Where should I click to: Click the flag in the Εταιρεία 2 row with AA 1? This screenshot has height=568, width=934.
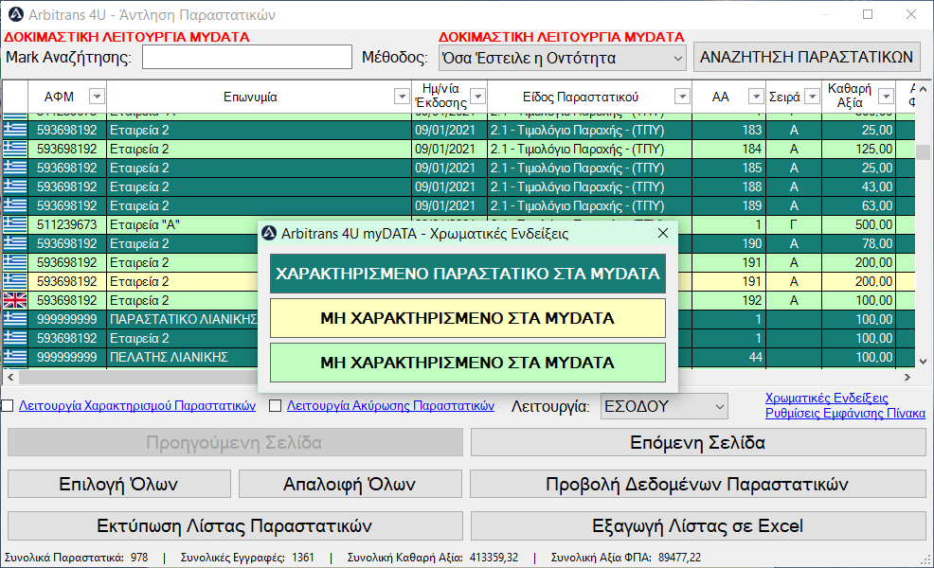pyautogui.click(x=15, y=338)
